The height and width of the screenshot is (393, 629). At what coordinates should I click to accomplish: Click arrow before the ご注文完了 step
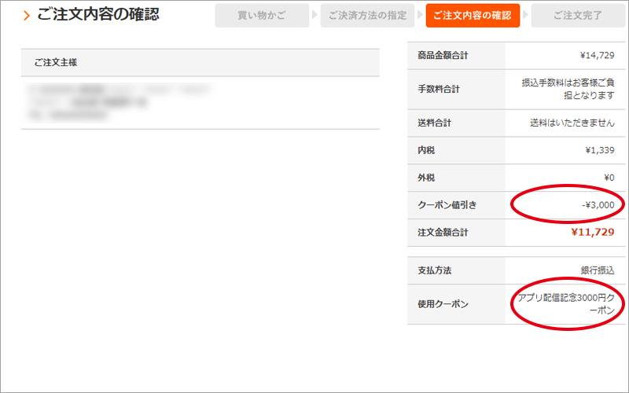[x=525, y=16]
